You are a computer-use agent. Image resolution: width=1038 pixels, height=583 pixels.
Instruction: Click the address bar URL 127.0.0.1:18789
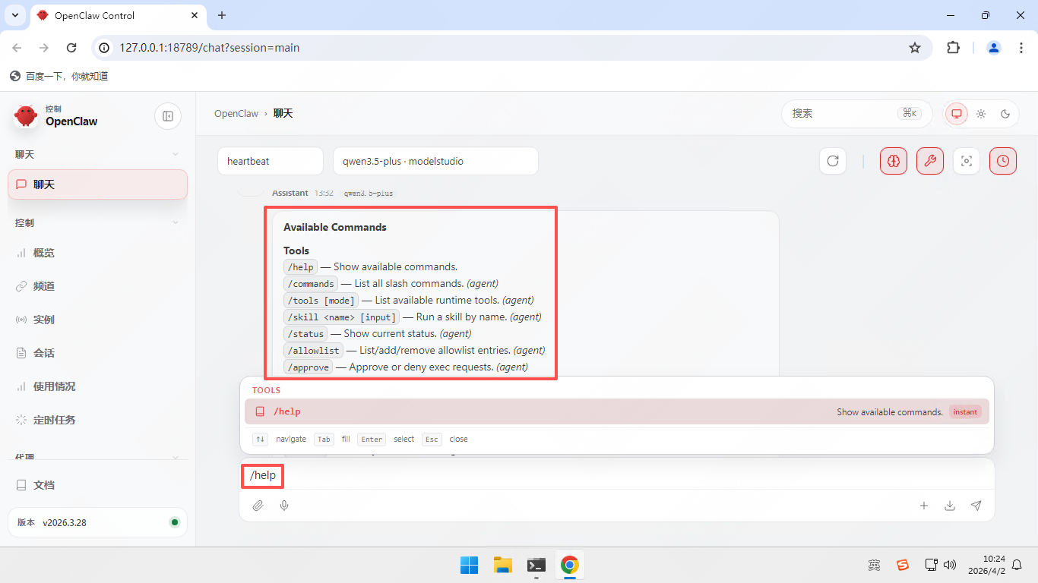pos(209,48)
